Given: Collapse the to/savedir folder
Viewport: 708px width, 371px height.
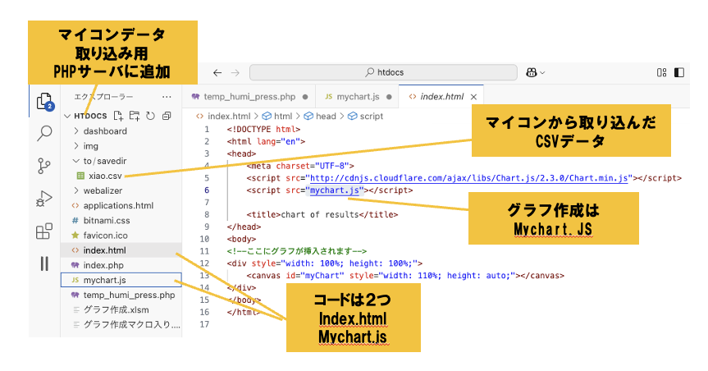Looking at the screenshot, I should click(105, 161).
